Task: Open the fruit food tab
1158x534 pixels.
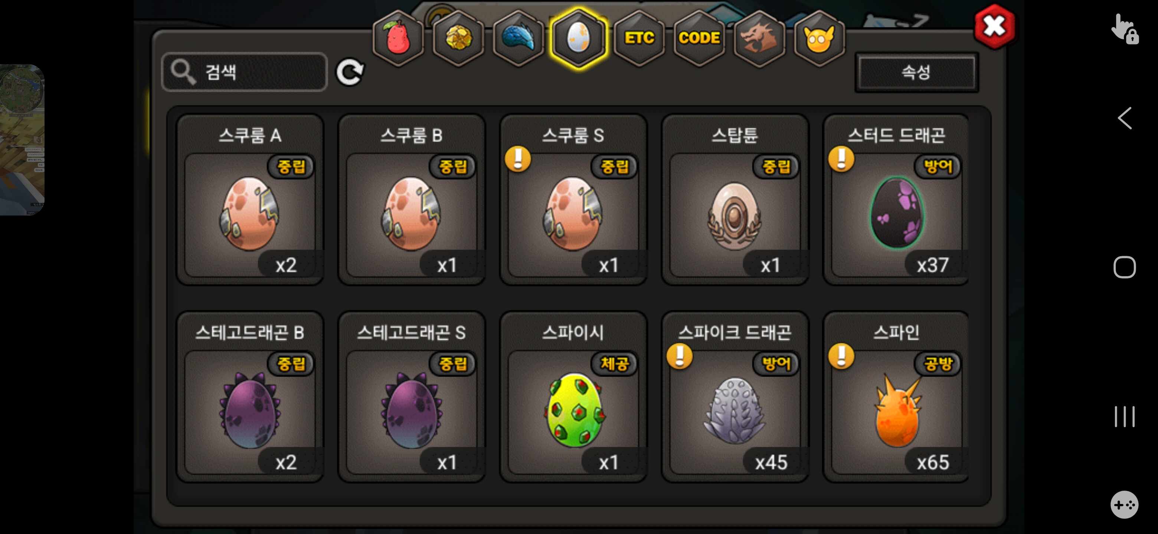Action: coord(398,38)
